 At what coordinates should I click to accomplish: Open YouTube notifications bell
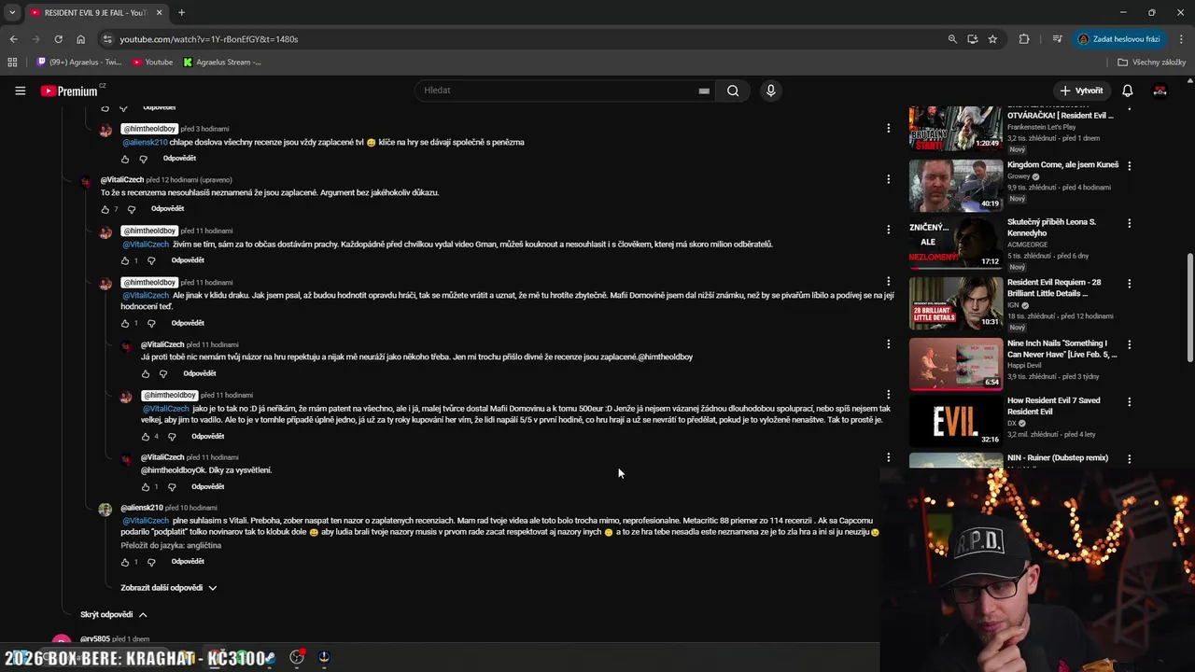point(1127,91)
